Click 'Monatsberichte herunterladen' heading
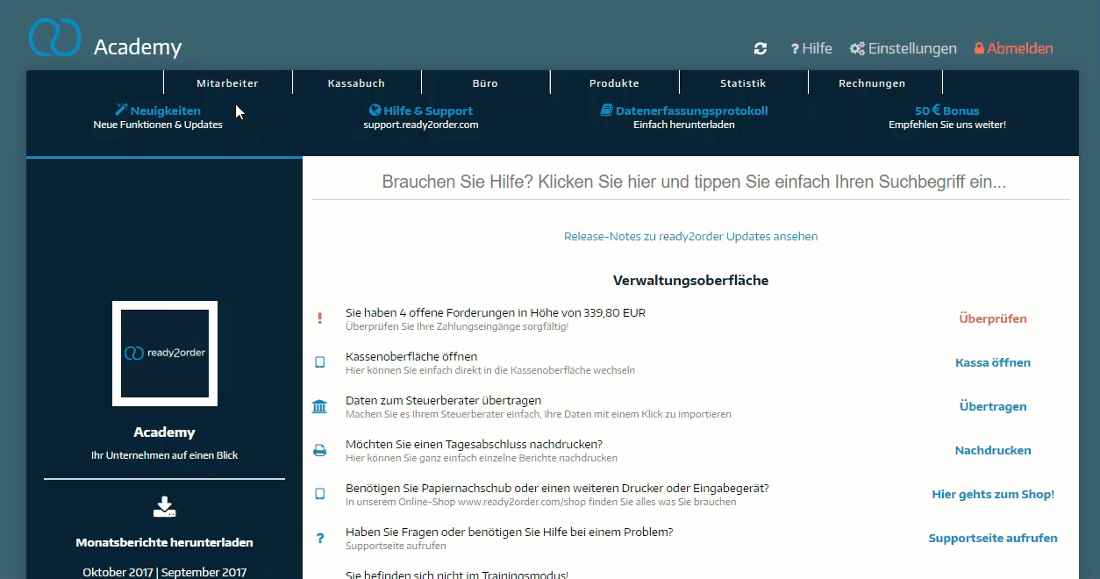 [x=165, y=542]
